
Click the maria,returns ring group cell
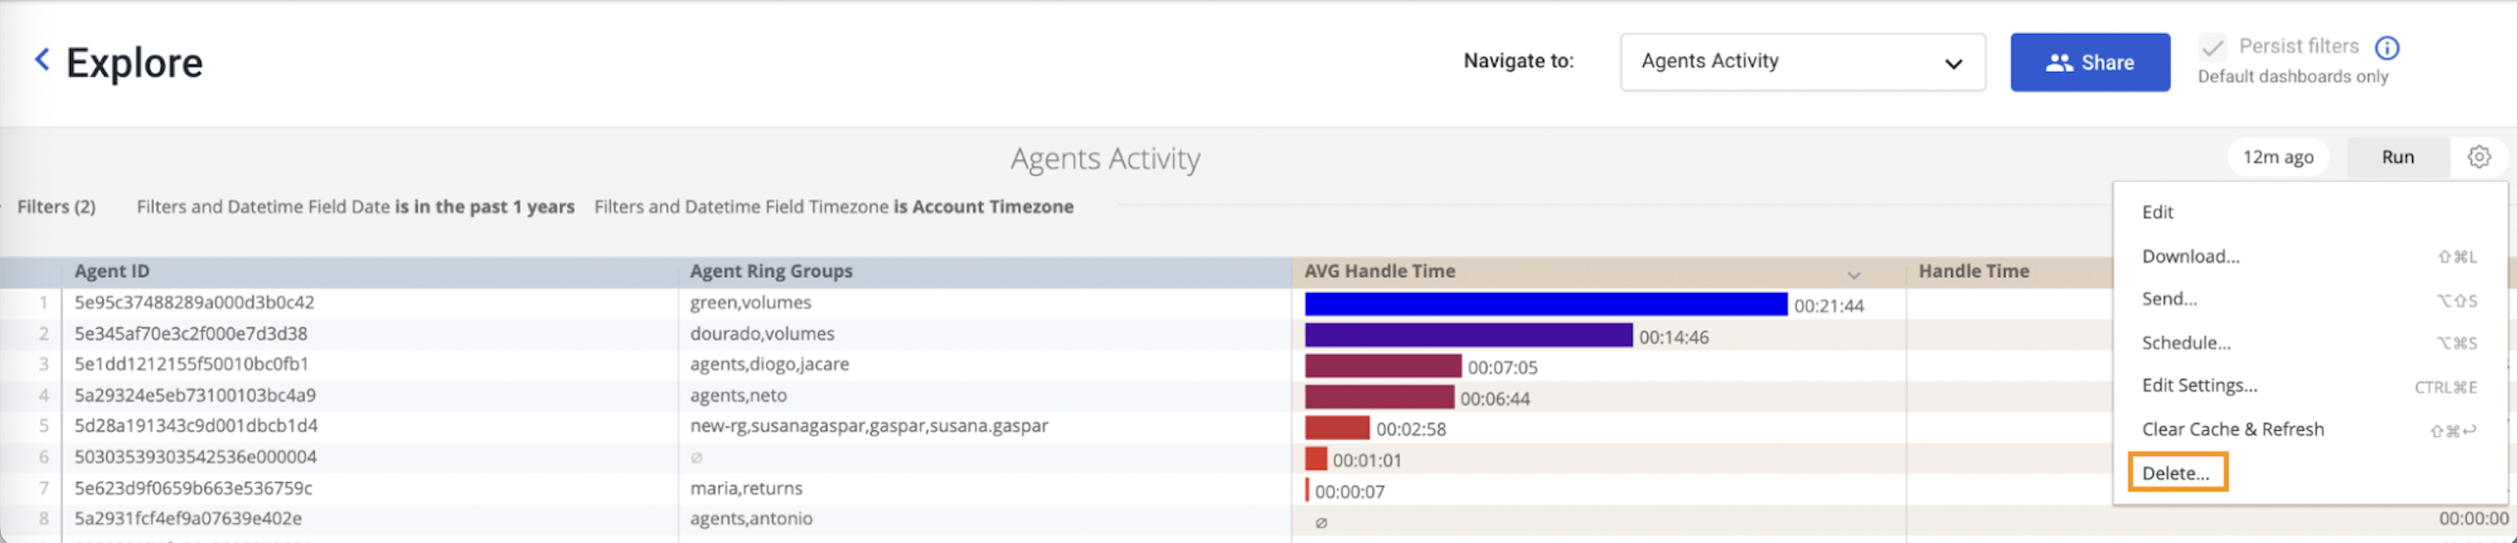click(x=745, y=488)
